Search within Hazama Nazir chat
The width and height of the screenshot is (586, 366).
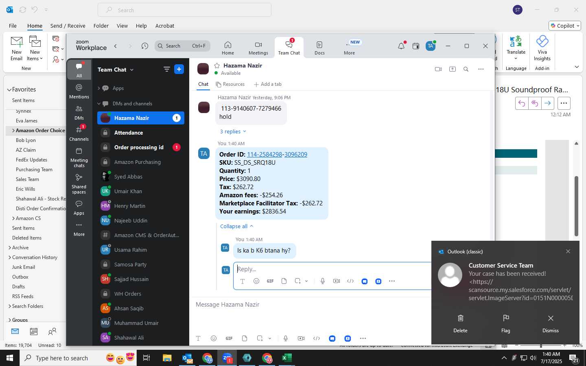pyautogui.click(x=466, y=69)
